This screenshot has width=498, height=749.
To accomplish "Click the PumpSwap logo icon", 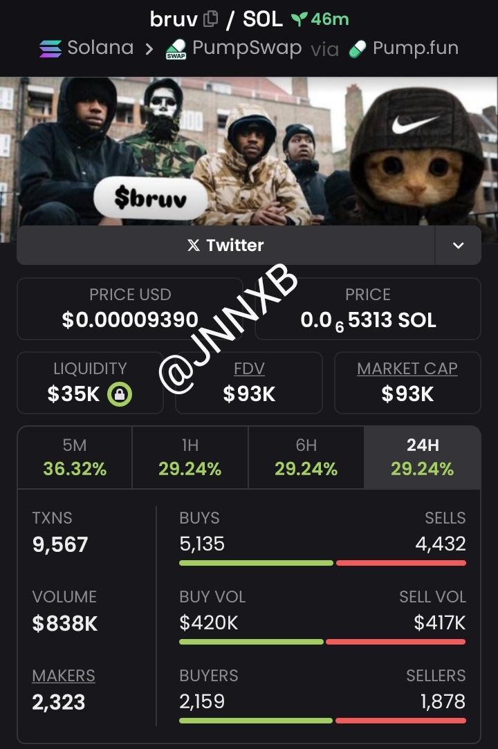I will 176,49.
